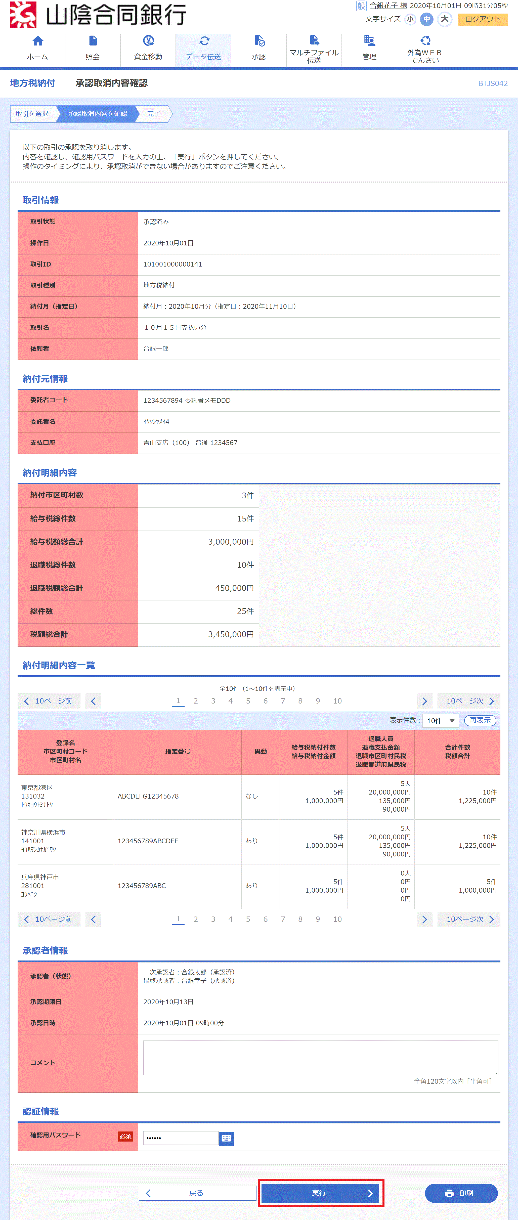The height and width of the screenshot is (1220, 518).
Task: Click the 確認用パスワード input field
Action: coord(181,1138)
